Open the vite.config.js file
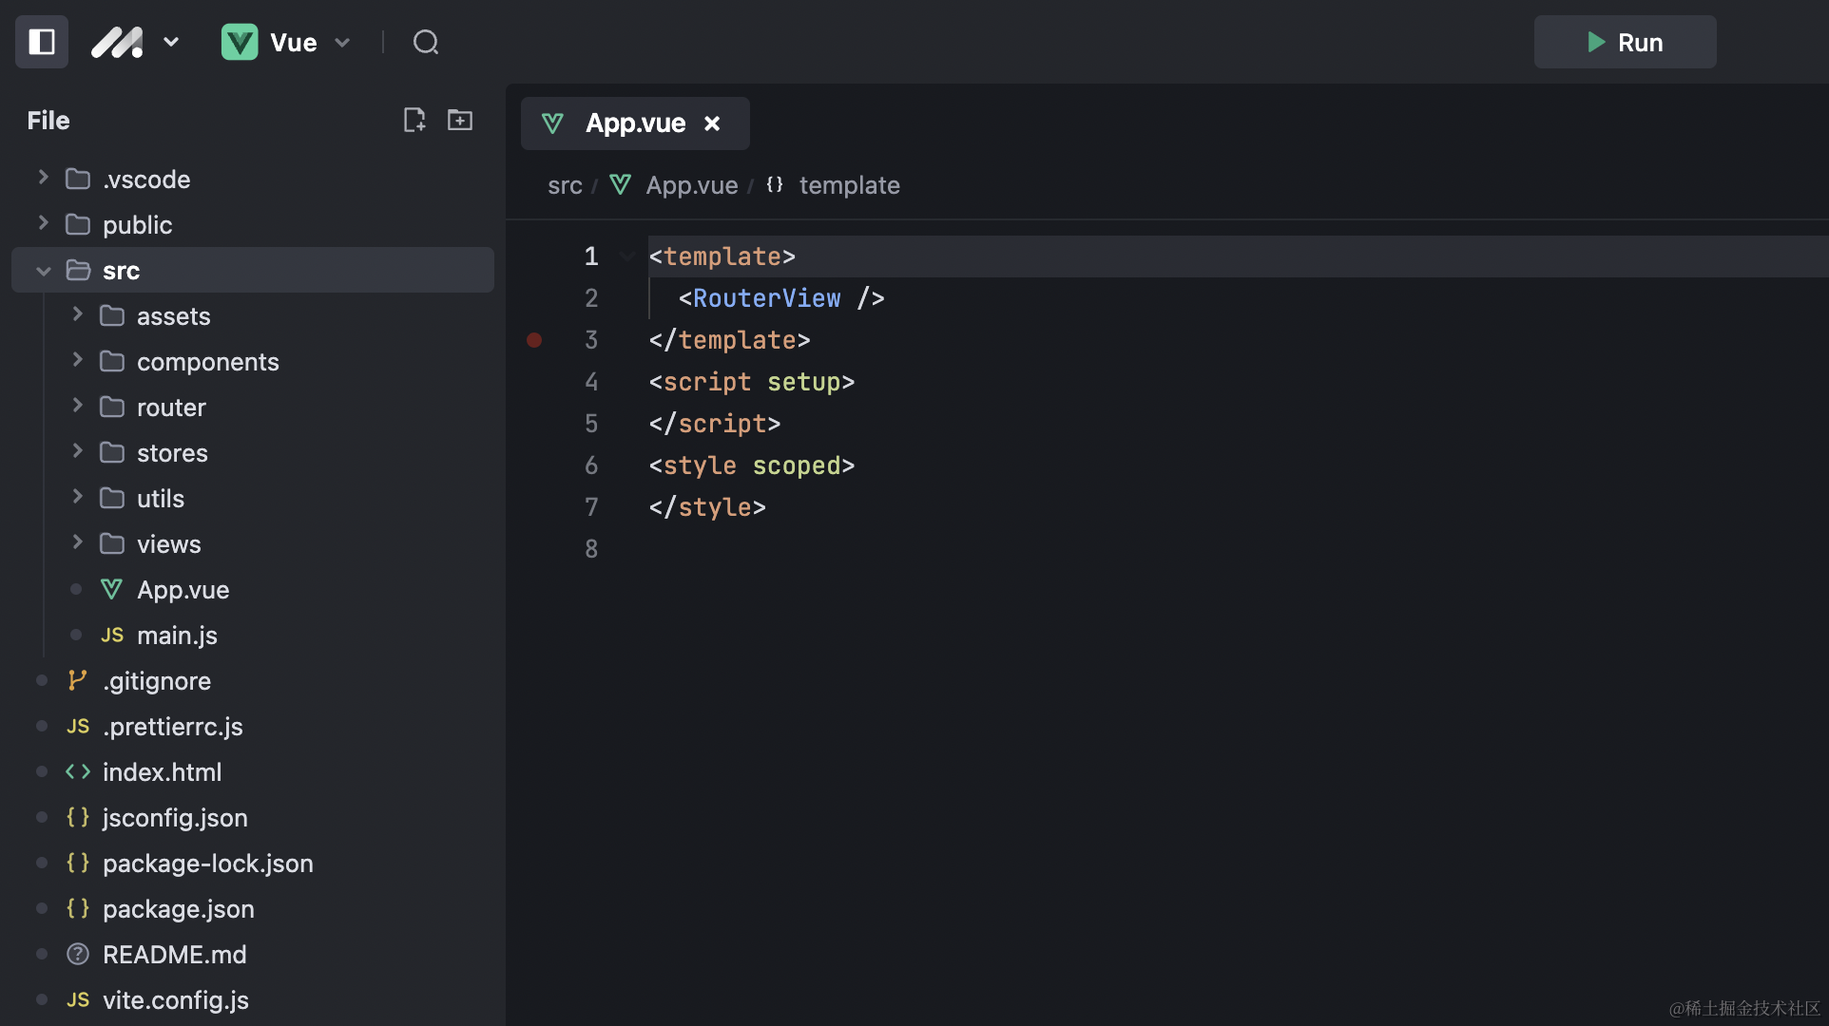This screenshot has height=1026, width=1829. [176, 1000]
